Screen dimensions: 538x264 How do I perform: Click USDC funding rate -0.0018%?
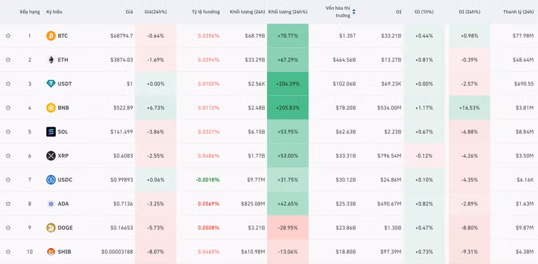point(208,180)
